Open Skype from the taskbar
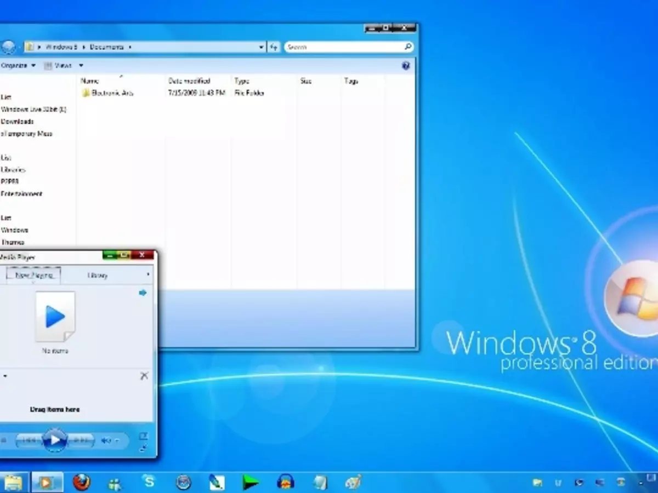The image size is (658, 493). (x=148, y=481)
